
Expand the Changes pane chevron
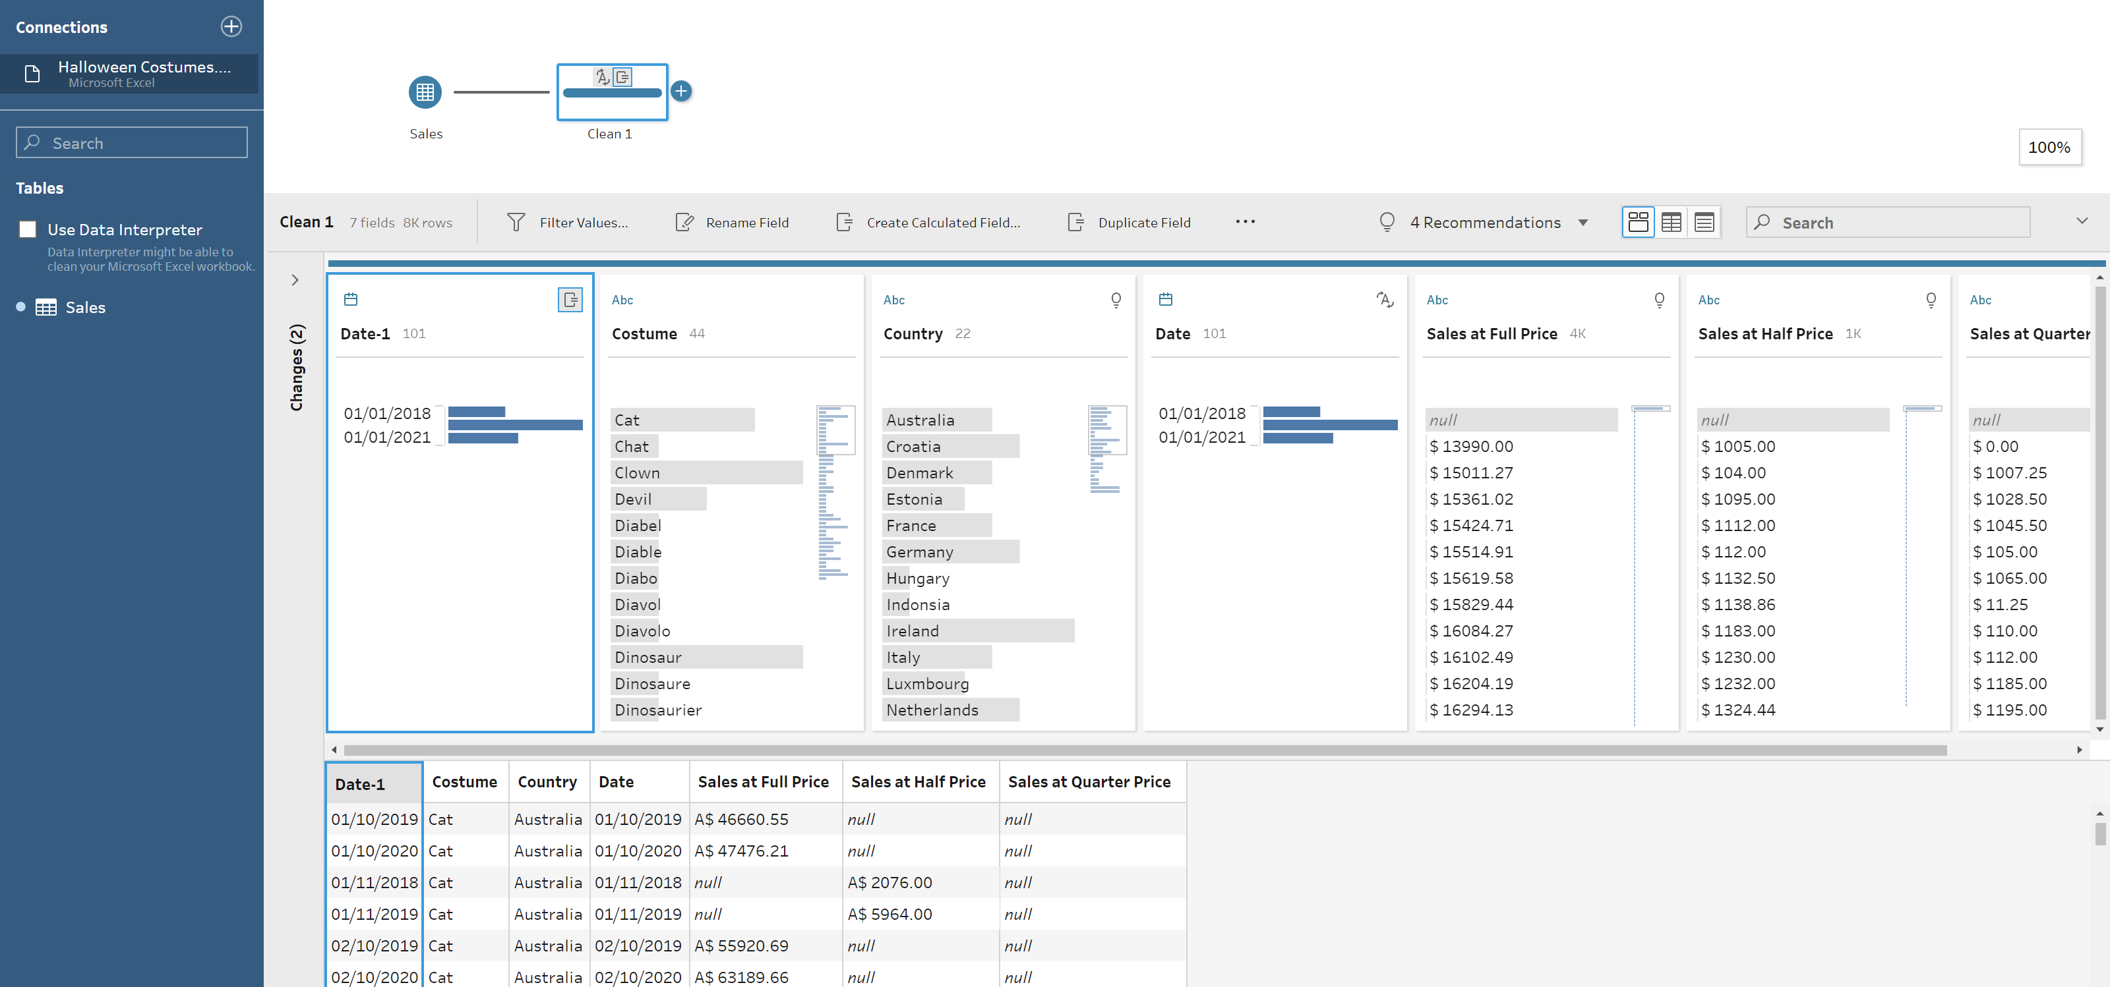tap(295, 280)
